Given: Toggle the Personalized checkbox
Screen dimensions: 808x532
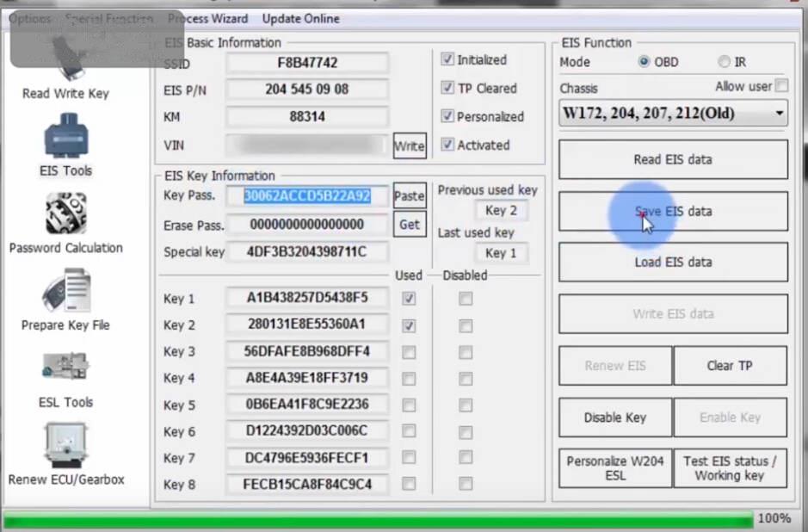Looking at the screenshot, I should tap(447, 116).
